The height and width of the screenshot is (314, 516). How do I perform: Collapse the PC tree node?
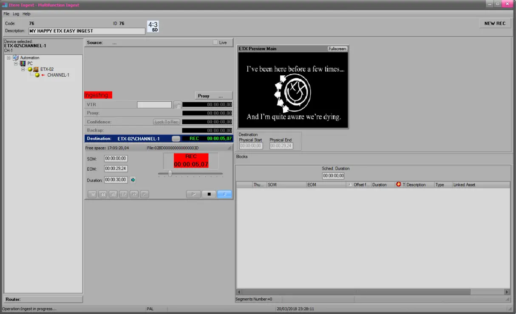tap(16, 63)
